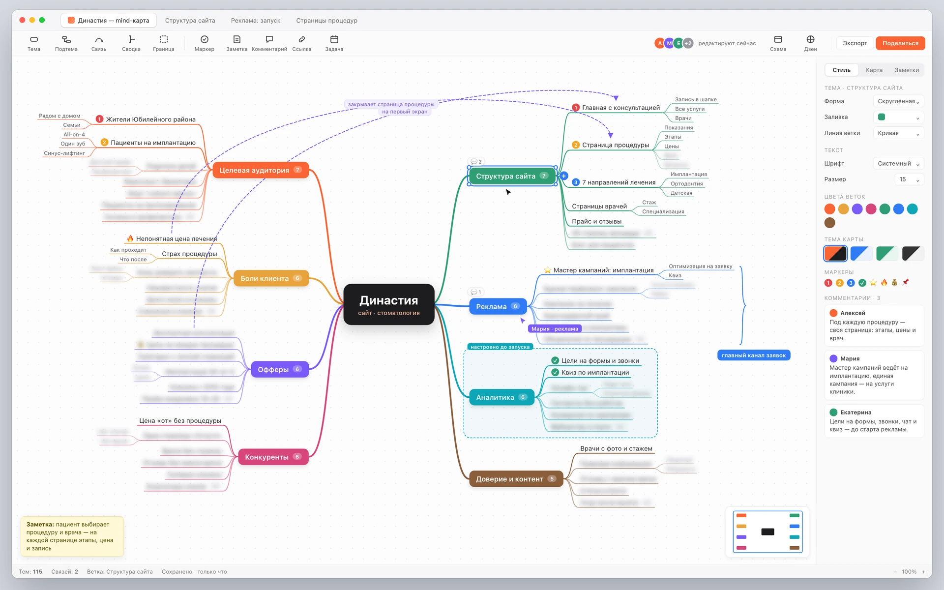Attach a Заметка note
This screenshot has height=590, width=944.
point(237,43)
